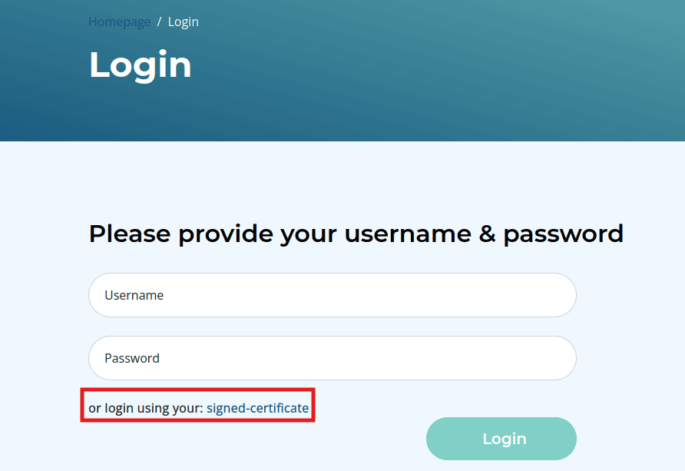Click the "Password" placeholder text
685x471 pixels.
tap(132, 358)
